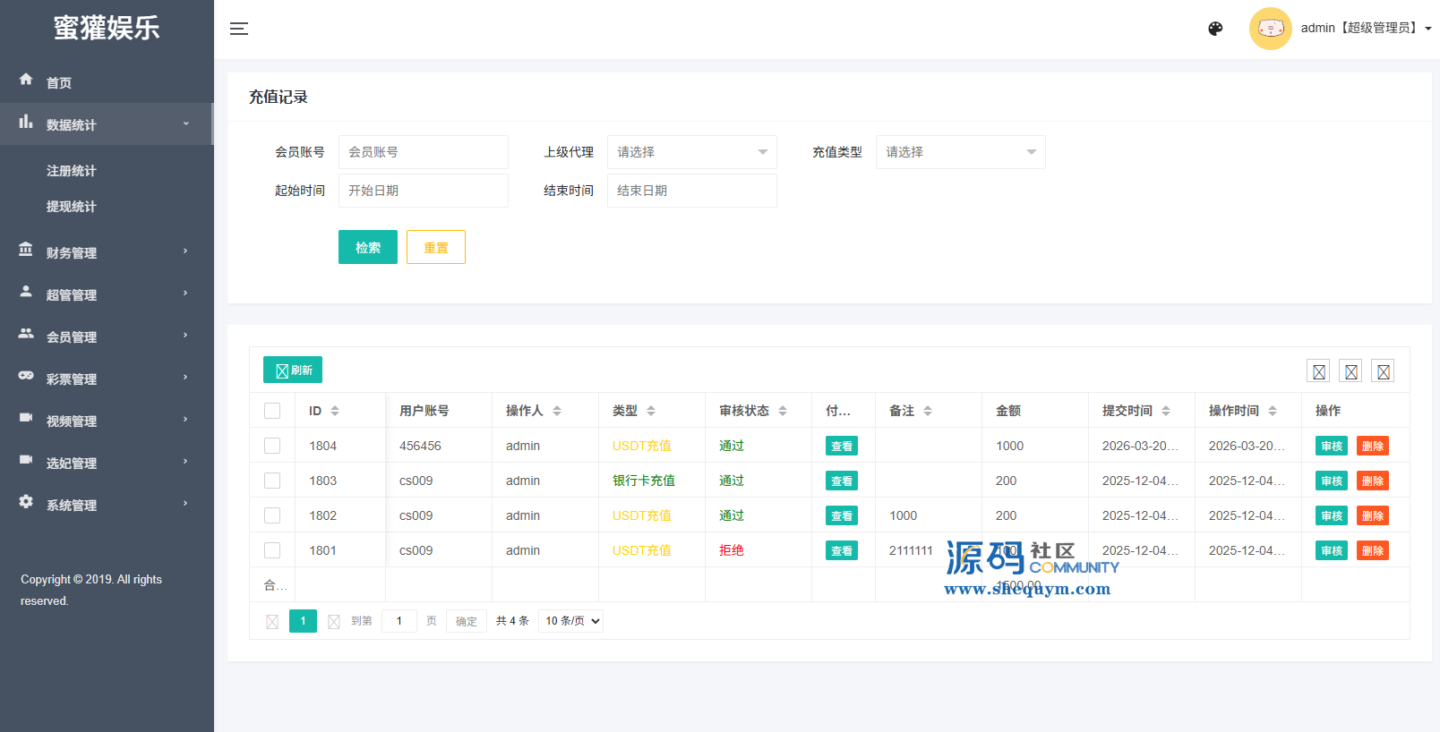Open the 上级代理 dropdown
1440x732 pixels.
(691, 152)
